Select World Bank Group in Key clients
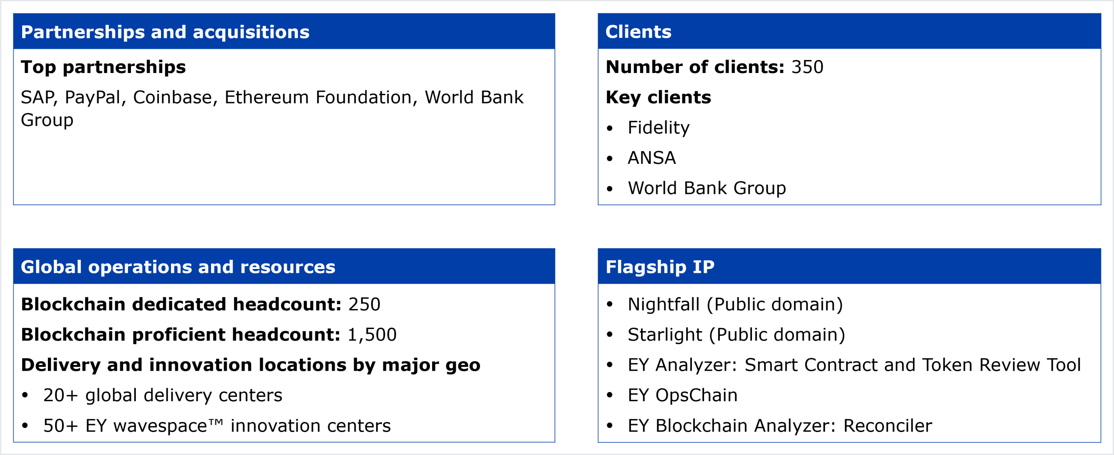Screen dimensions: 1114x455 coord(707,188)
